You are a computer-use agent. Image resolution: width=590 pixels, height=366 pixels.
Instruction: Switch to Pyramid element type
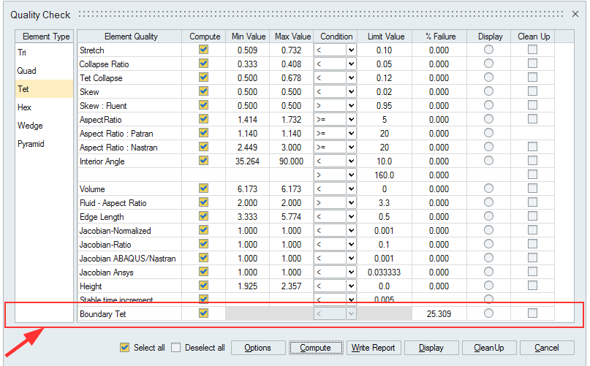[31, 144]
